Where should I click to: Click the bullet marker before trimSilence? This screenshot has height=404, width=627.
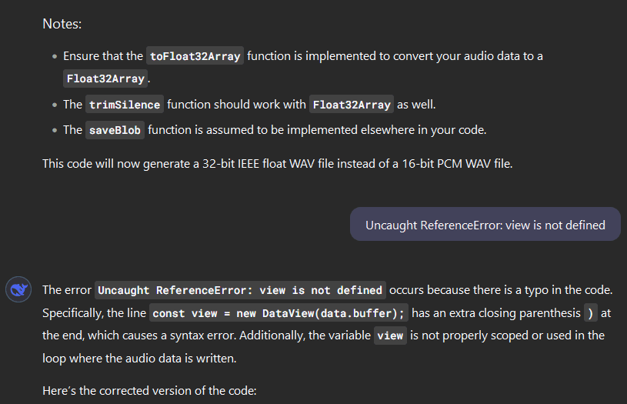[55, 105]
